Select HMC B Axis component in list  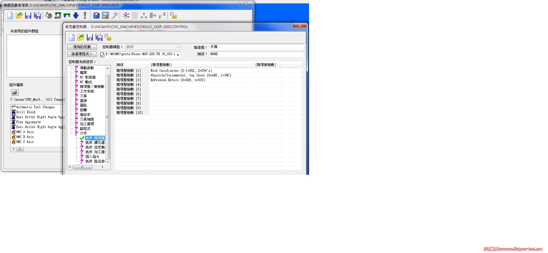(x=25, y=137)
